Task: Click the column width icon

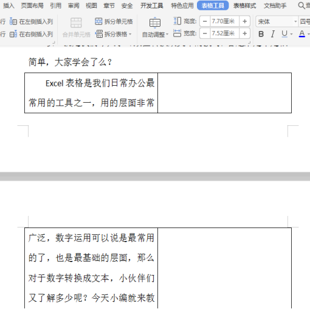Action: pyautogui.click(x=177, y=33)
